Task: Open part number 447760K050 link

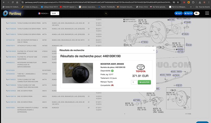Action: click(11, 23)
